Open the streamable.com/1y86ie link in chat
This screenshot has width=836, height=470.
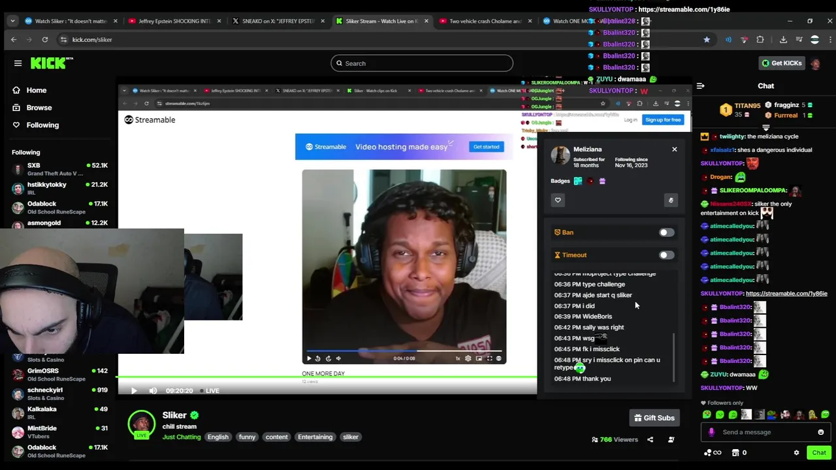[786, 294]
